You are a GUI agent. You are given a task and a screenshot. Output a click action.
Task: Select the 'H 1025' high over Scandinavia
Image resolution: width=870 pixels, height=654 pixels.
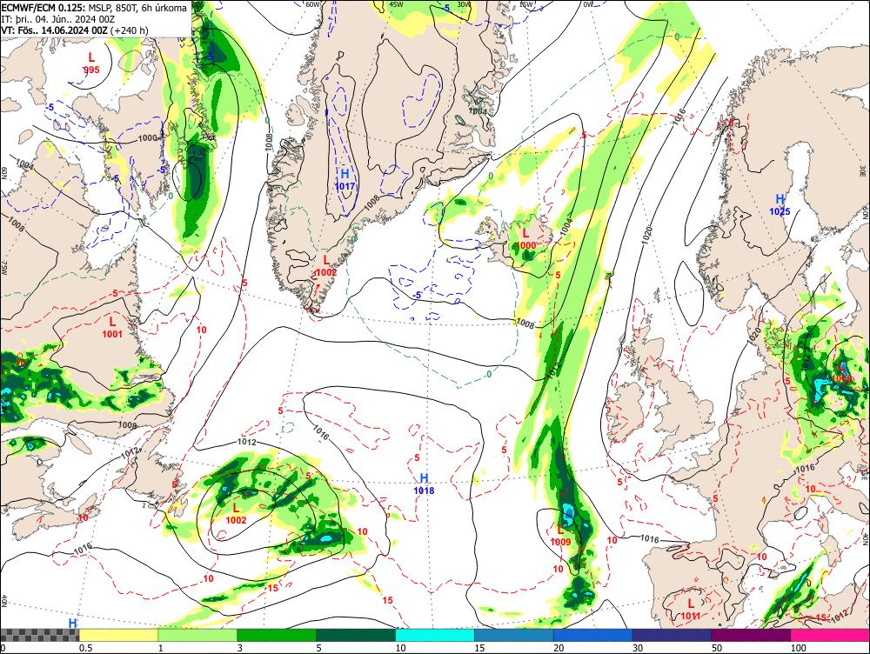780,204
